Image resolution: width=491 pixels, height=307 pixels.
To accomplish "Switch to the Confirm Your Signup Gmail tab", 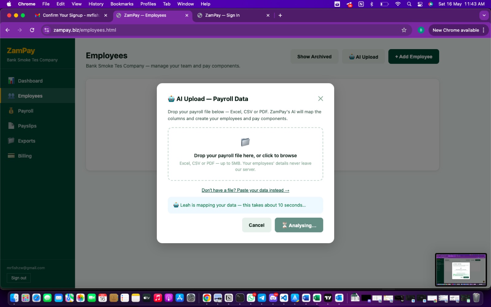I will [71, 15].
